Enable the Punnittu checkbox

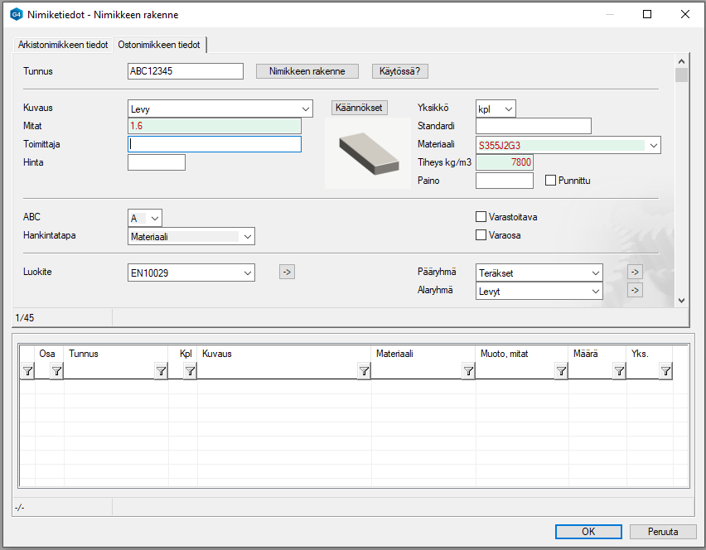(551, 180)
